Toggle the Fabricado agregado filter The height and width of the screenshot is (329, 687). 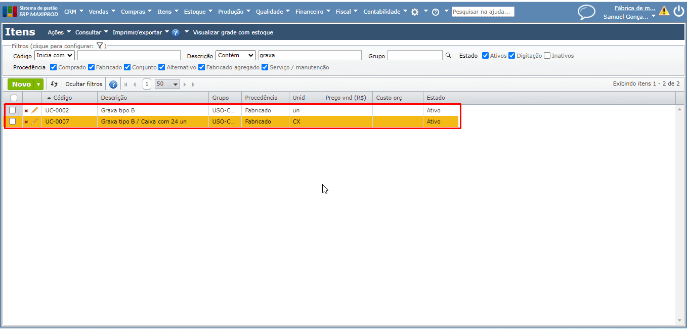point(201,67)
